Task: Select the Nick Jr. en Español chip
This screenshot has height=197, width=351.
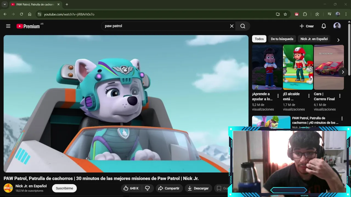Action: coord(314,39)
